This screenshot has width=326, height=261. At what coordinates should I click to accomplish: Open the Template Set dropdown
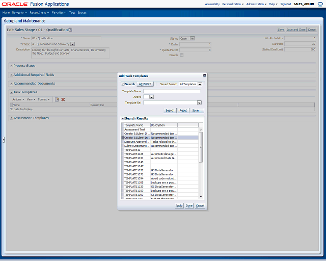(199, 102)
